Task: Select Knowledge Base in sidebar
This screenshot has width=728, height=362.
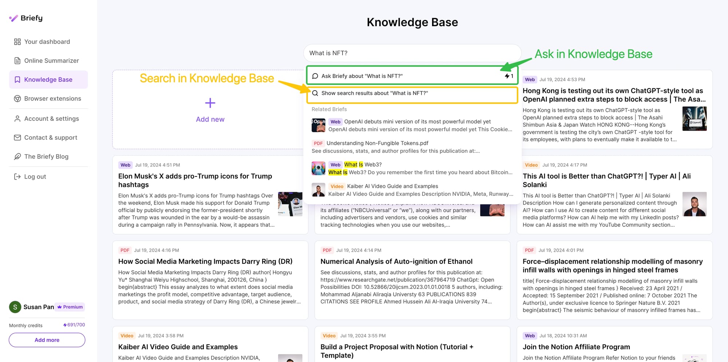Action: 48,80
